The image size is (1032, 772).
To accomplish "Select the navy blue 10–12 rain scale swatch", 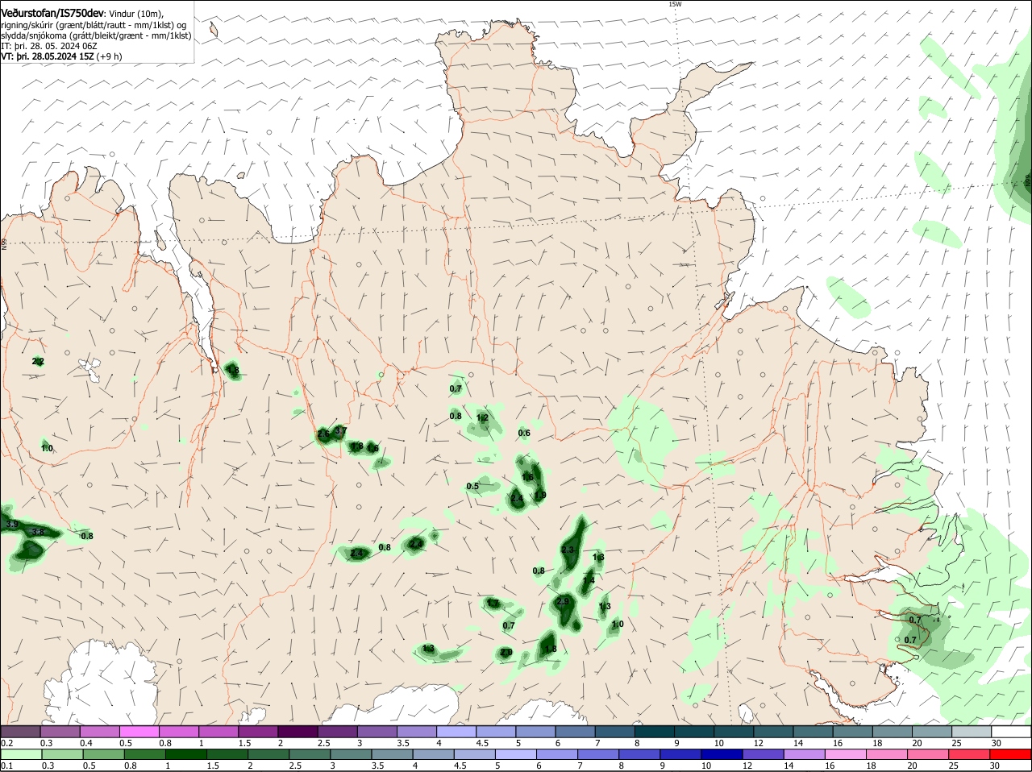I will pyautogui.click(x=723, y=755).
